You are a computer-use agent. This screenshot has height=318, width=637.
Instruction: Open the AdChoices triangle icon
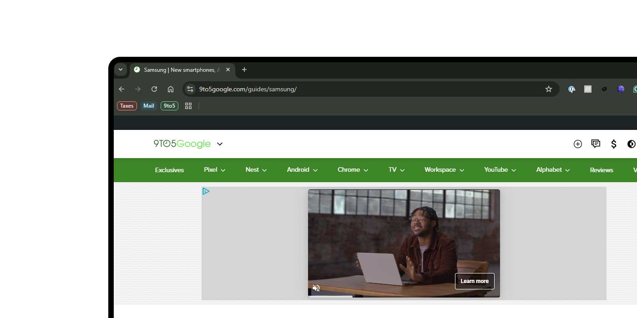(x=206, y=191)
